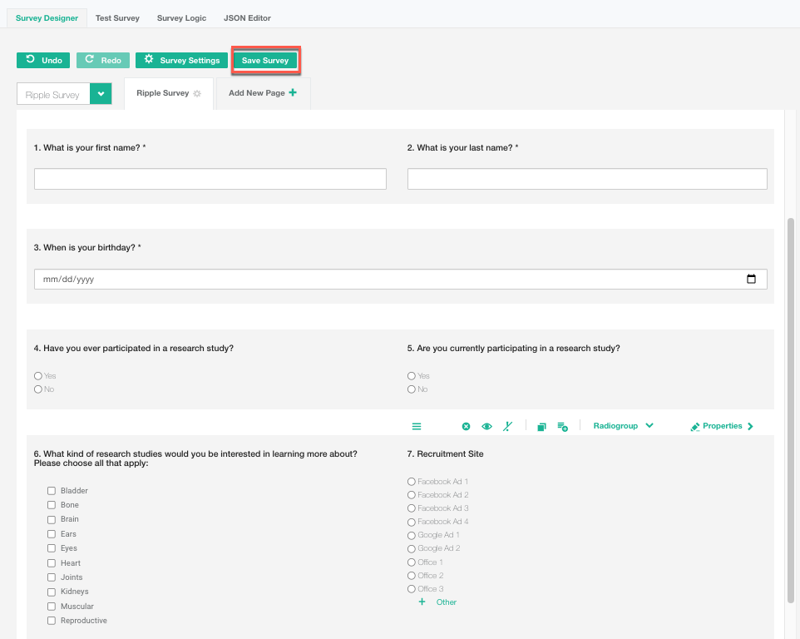This screenshot has height=639, width=800.
Task: Click the copy question icon in question toolbar
Action: click(541, 427)
